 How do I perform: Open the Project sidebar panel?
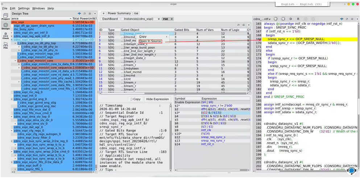pos(5,17)
